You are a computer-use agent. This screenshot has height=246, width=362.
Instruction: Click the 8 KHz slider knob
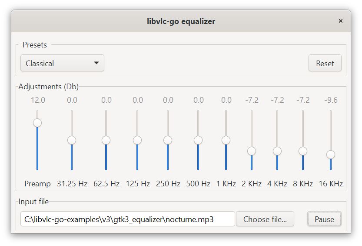coord(303,151)
